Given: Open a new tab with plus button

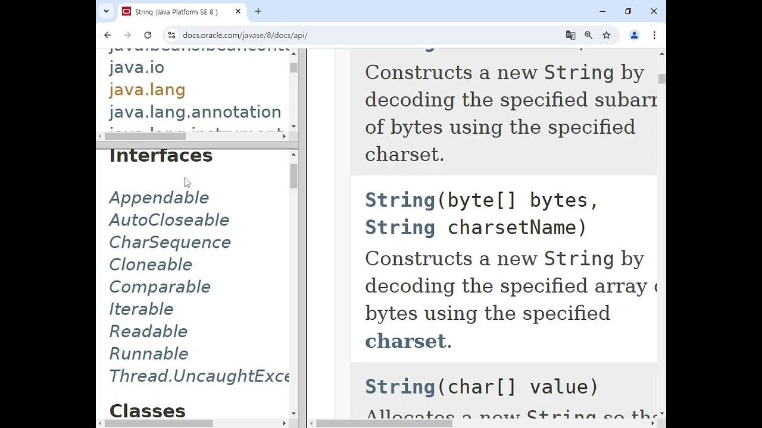Looking at the screenshot, I should [x=258, y=11].
